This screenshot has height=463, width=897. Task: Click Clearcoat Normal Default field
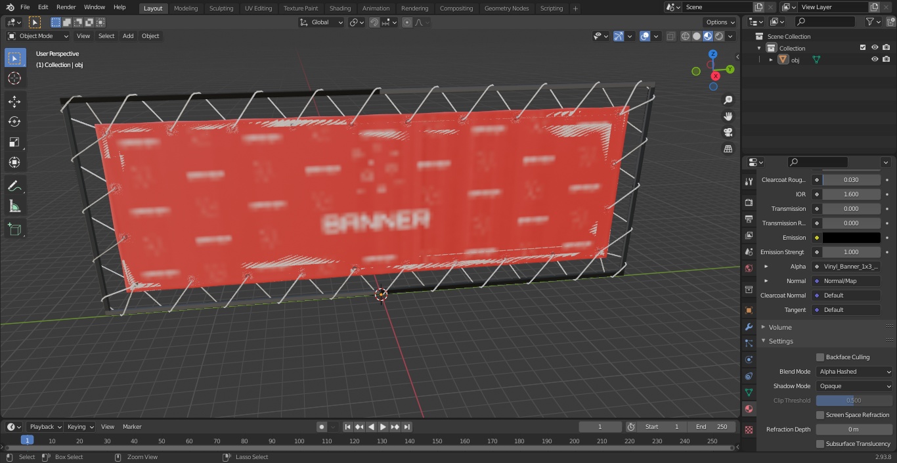tap(846, 296)
